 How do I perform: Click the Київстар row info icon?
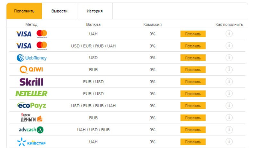229,142
